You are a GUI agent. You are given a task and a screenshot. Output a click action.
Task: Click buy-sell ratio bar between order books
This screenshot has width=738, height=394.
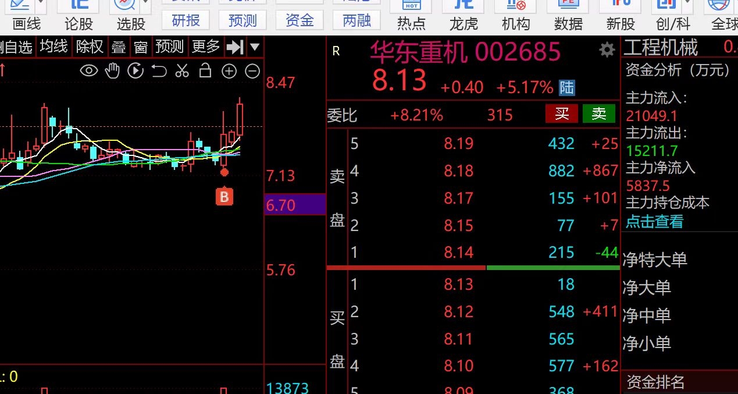coord(473,268)
